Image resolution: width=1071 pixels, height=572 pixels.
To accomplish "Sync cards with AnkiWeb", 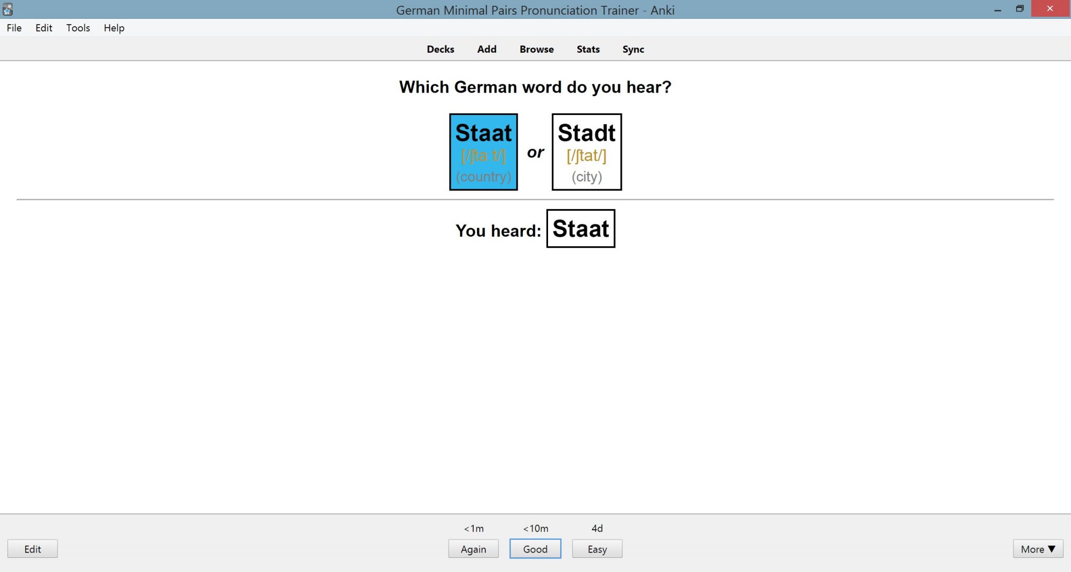I will pyautogui.click(x=634, y=49).
